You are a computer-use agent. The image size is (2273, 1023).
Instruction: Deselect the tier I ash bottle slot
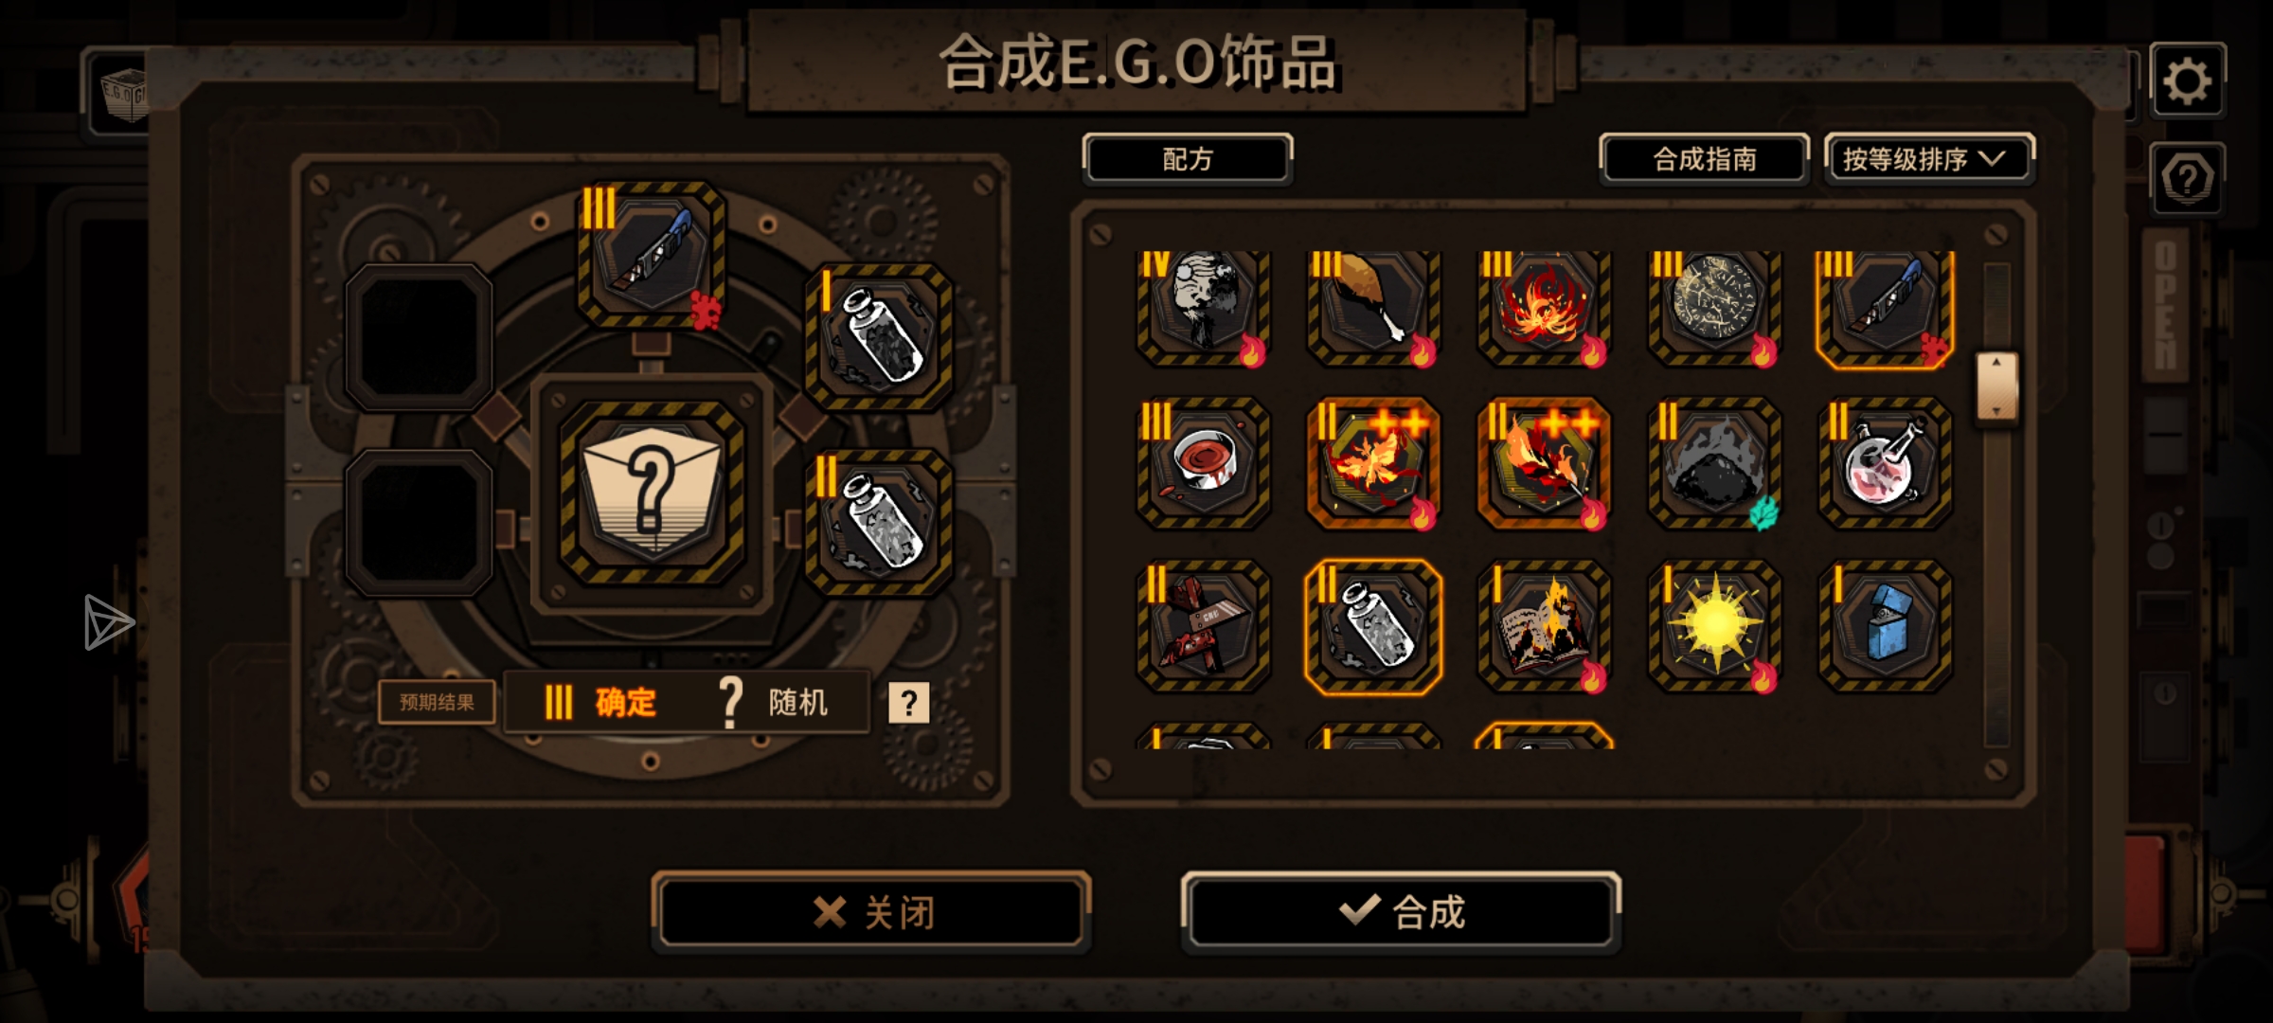coord(879,337)
